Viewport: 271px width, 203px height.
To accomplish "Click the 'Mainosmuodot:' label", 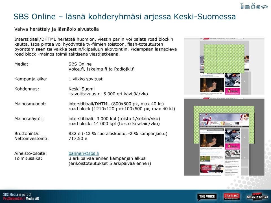I will click(30, 104).
